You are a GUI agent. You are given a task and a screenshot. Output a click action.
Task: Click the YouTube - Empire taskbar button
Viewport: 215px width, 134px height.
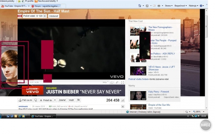tap(43, 116)
